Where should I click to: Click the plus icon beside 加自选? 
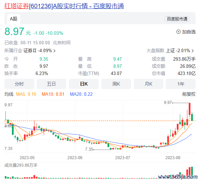178,32
